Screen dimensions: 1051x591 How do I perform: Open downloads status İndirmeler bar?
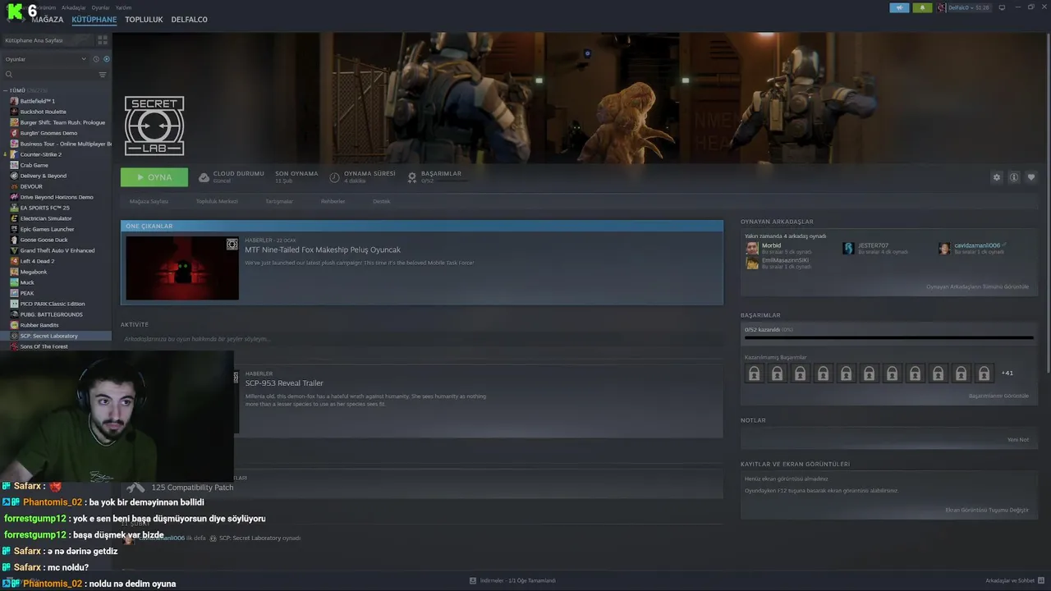(512, 580)
